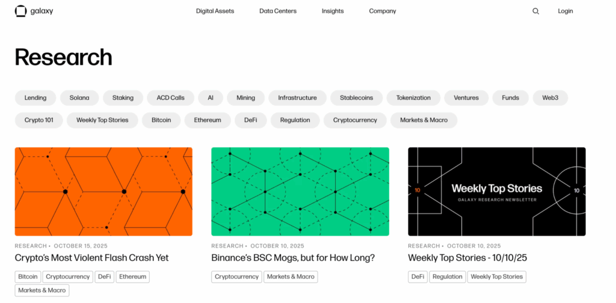
Task: Expand the Insights navigation menu
Action: click(x=333, y=11)
